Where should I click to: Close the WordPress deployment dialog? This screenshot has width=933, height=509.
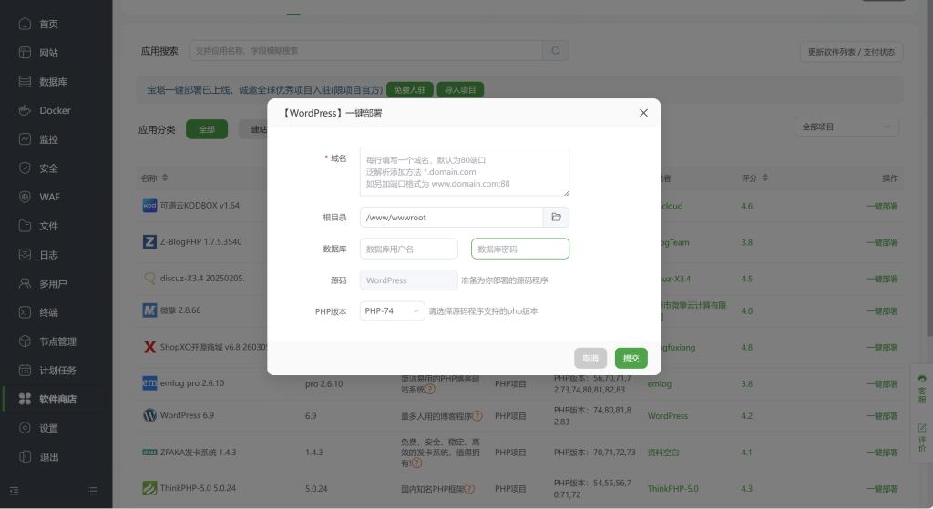click(x=643, y=113)
